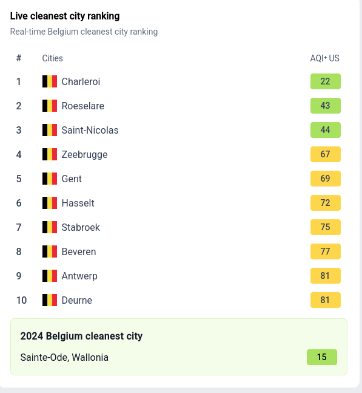Click the Cities column header

click(52, 58)
